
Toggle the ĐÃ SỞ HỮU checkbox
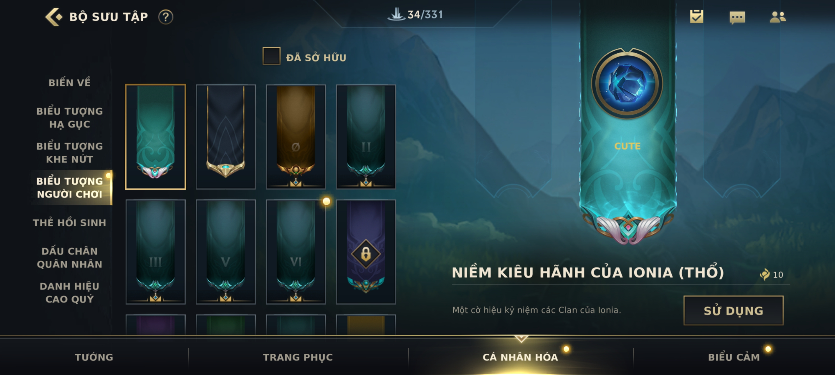[x=271, y=56]
